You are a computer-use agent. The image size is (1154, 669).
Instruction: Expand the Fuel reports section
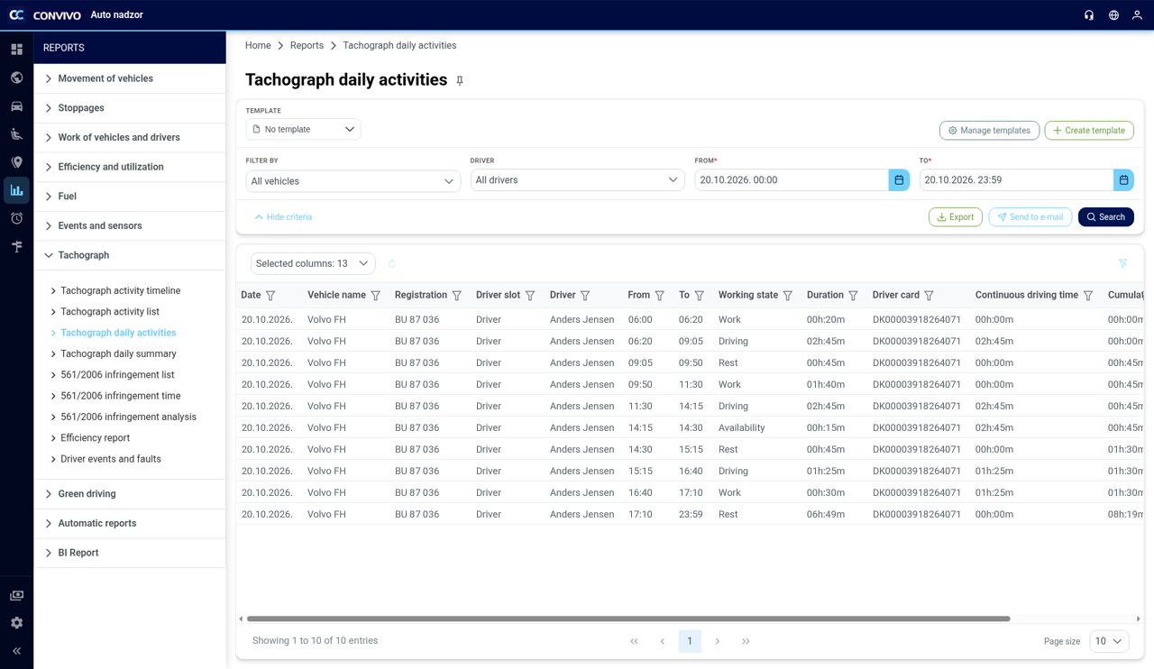pyautogui.click(x=130, y=197)
